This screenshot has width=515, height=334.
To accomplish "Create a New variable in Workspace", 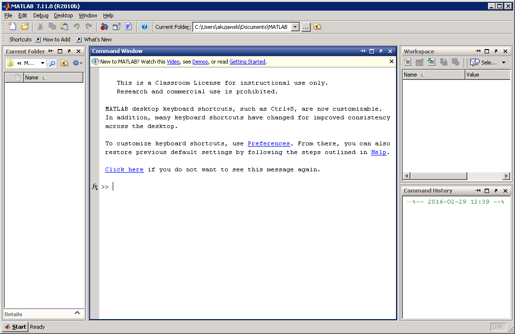I will click(x=408, y=62).
